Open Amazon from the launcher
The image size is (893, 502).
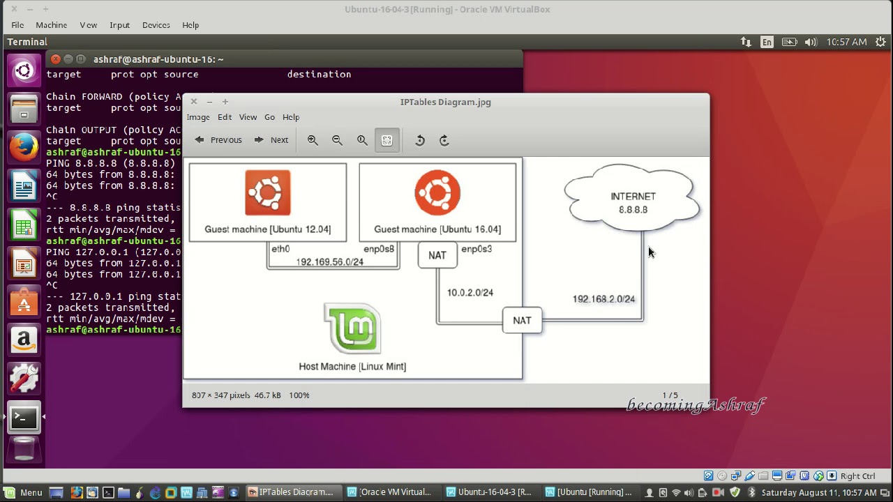coord(24,341)
